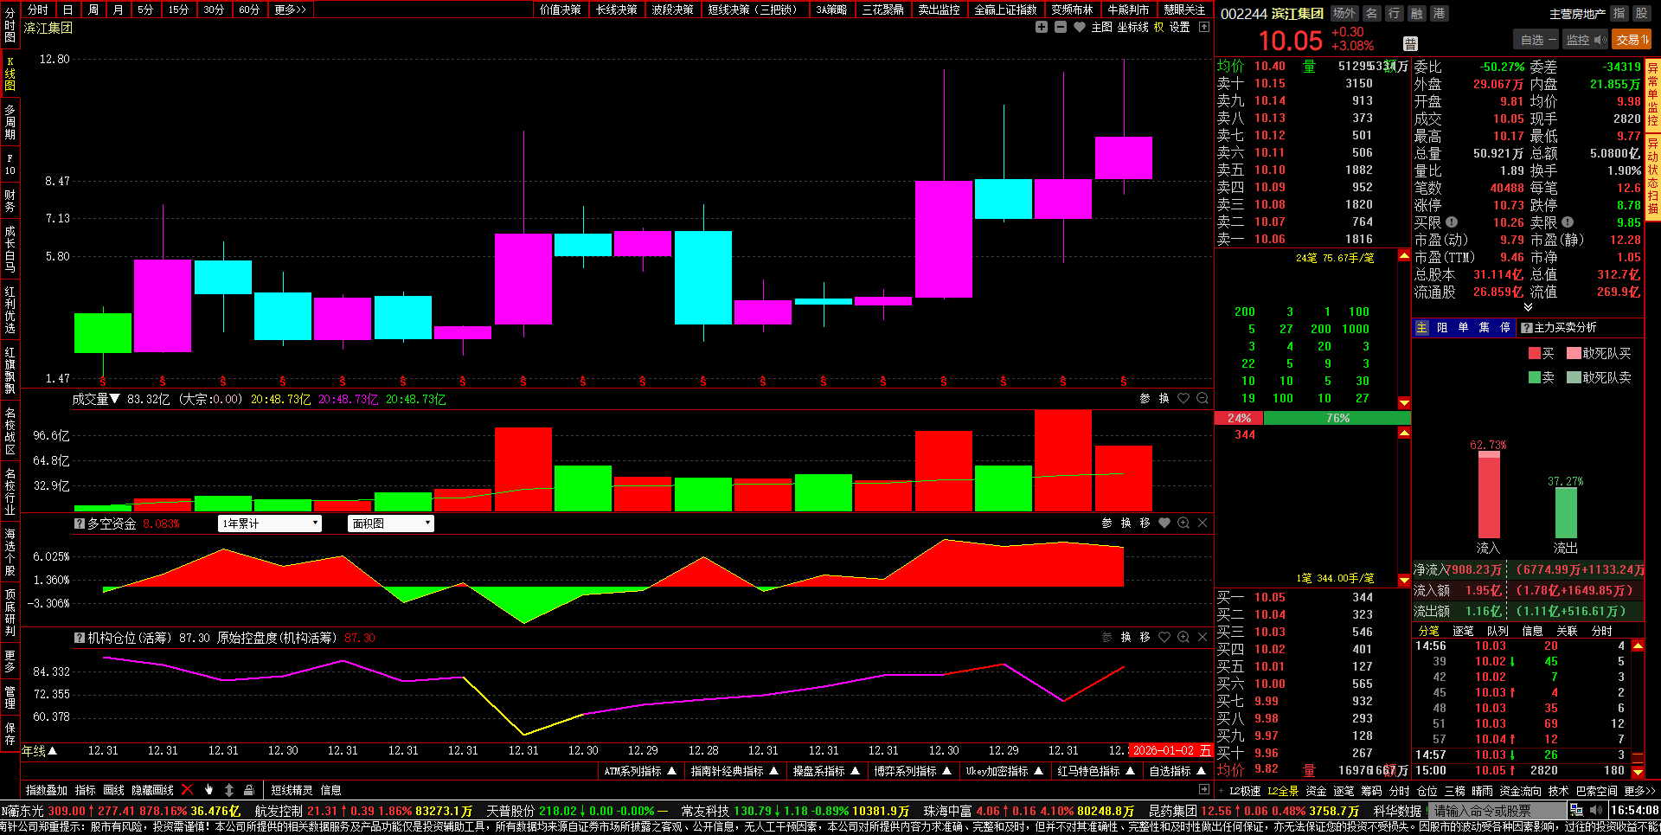Select the 队列 queue tab
This screenshot has height=835, width=1661.
click(x=1497, y=631)
